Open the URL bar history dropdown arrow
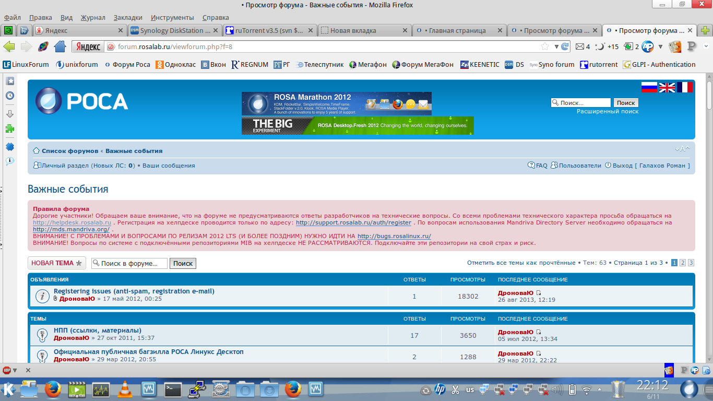The width and height of the screenshot is (713, 401). click(x=556, y=46)
